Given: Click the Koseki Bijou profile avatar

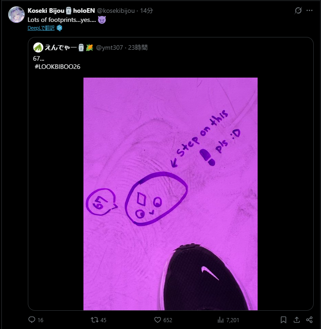Looking at the screenshot, I should coord(16,15).
